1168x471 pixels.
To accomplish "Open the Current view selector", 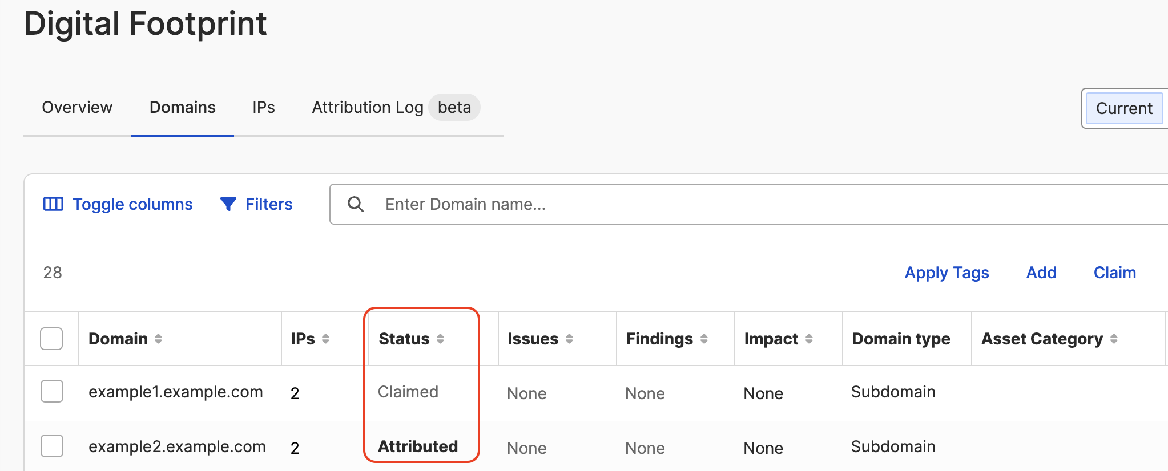I will point(1124,108).
